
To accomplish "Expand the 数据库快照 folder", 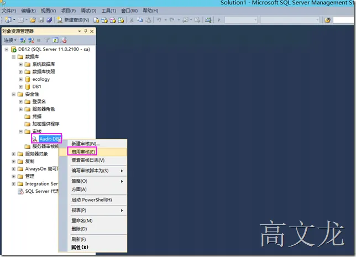I will [x=20, y=72].
